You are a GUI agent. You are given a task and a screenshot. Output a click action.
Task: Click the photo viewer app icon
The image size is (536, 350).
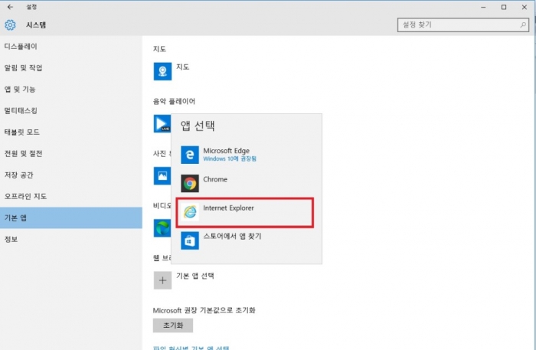(x=162, y=175)
